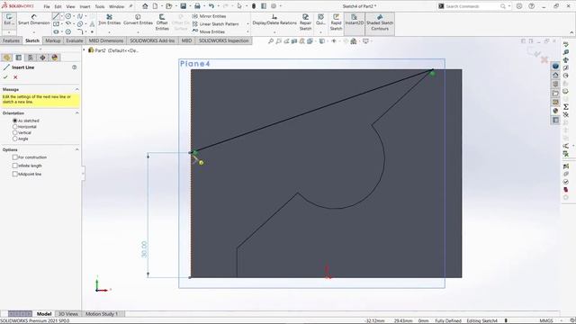Select the Circle sketch tool
This screenshot has height=324, width=576.
click(68, 16)
